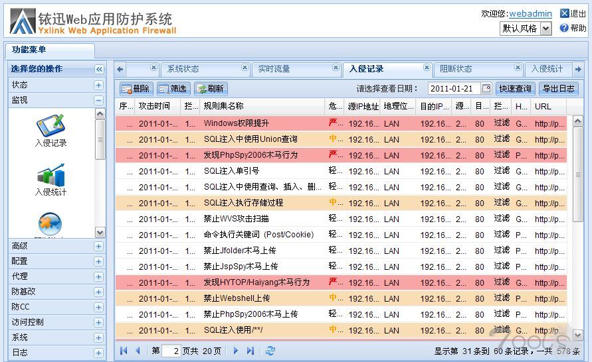Go to the next page of records

(x=235, y=351)
